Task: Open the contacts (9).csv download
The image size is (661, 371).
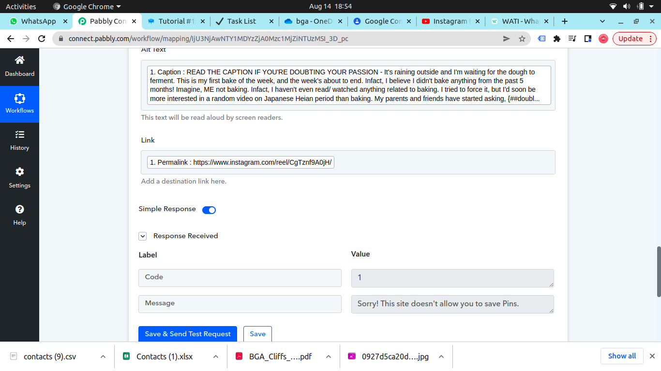Action: 50,357
